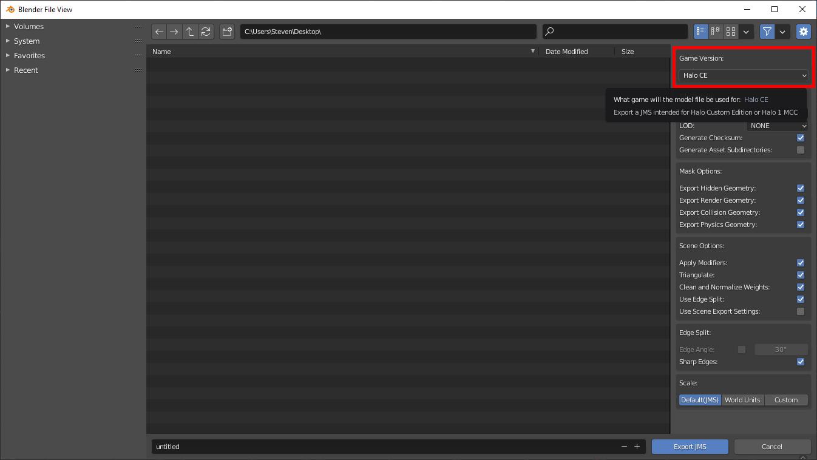Switch to vertical list display mode
The width and height of the screenshot is (817, 460).
pyautogui.click(x=701, y=32)
